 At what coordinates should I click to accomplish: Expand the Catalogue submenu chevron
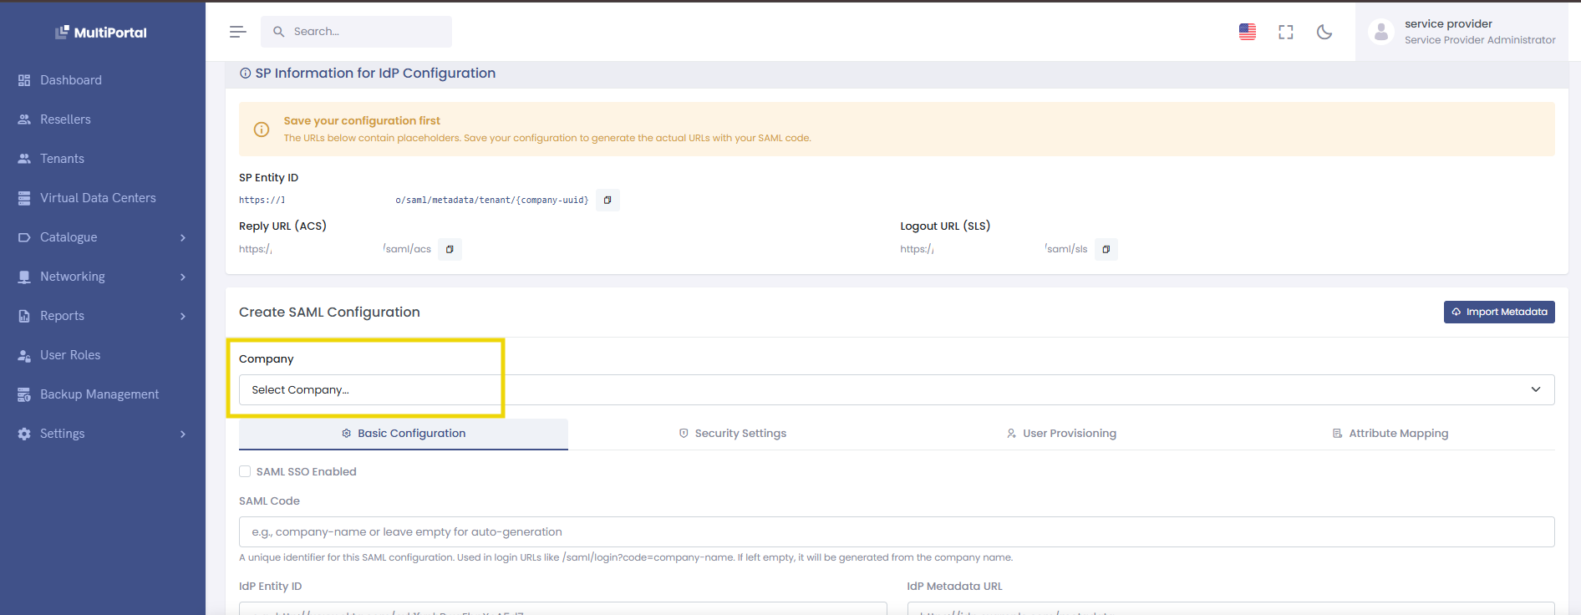tap(183, 238)
